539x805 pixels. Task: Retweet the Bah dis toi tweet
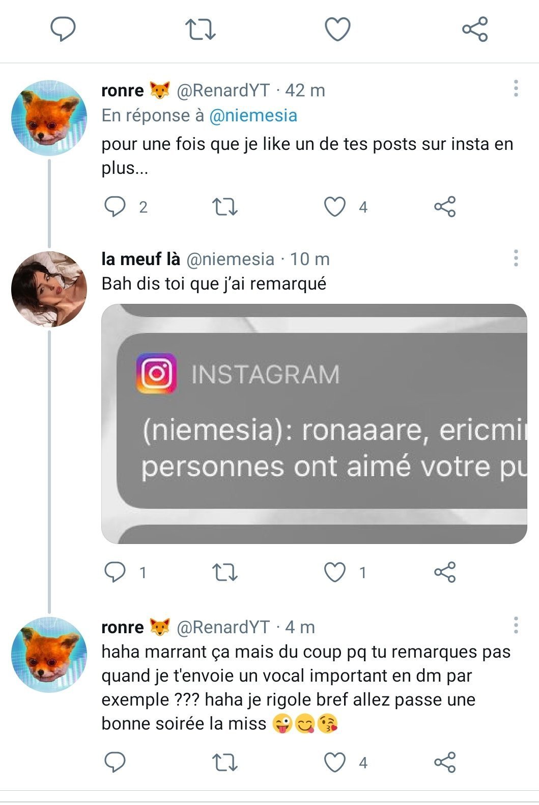coord(224,573)
